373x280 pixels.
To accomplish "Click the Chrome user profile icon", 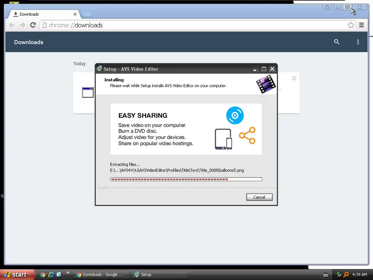I will (x=327, y=7).
